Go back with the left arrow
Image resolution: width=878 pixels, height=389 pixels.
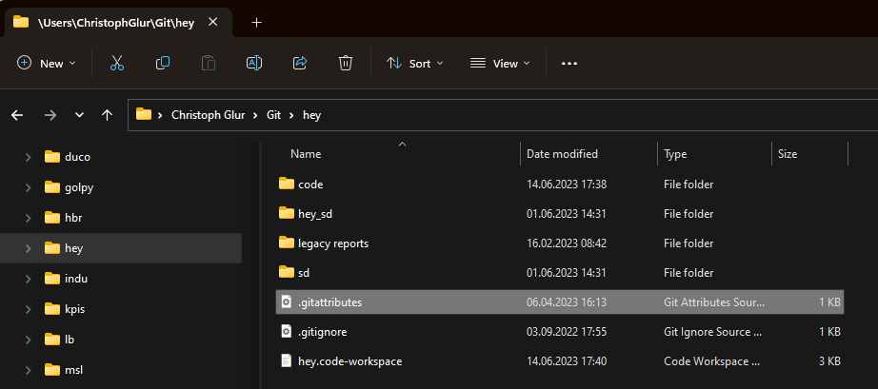[x=17, y=115]
